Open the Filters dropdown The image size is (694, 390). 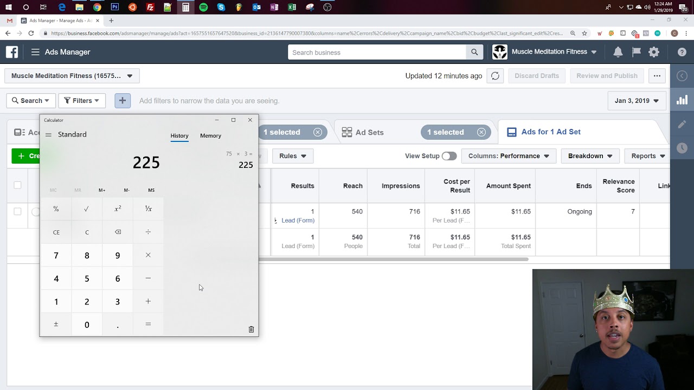click(82, 101)
